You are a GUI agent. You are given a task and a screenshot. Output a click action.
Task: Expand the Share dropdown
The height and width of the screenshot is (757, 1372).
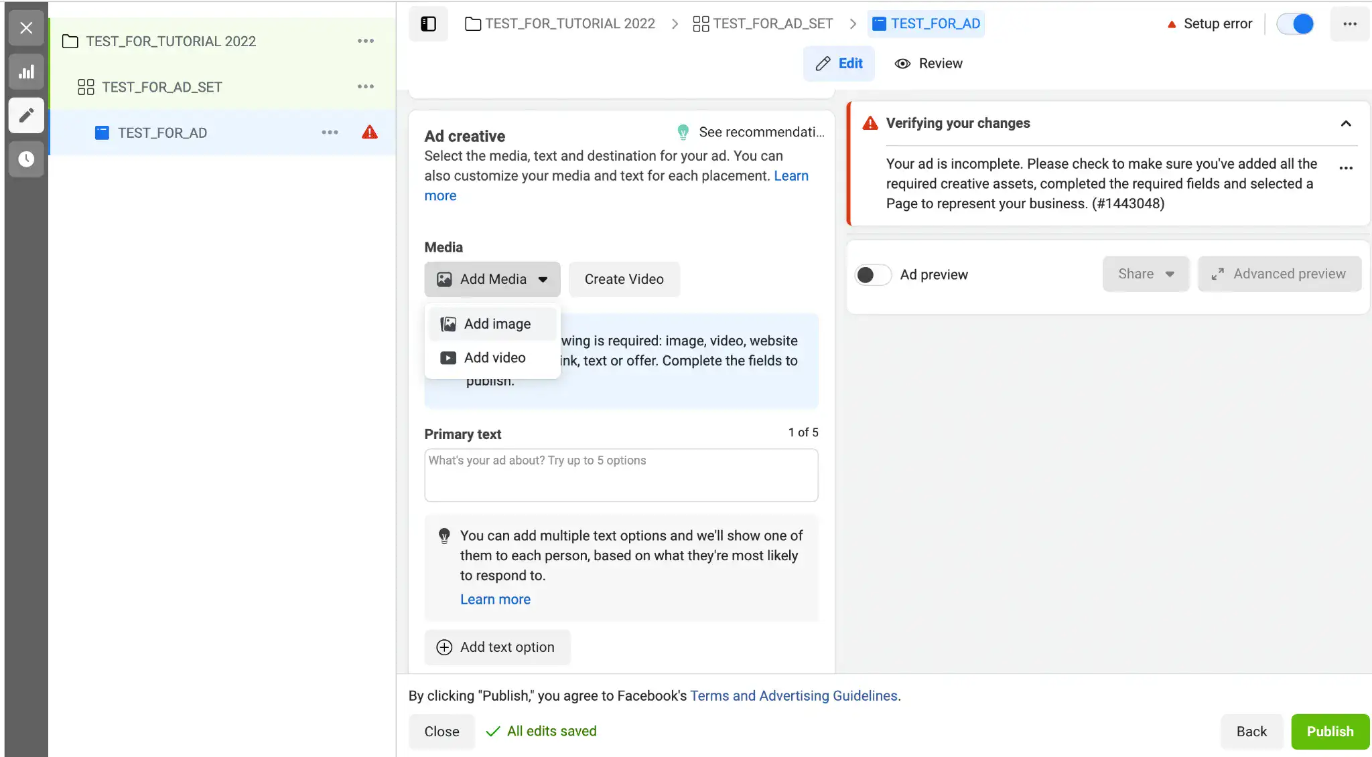coord(1146,274)
